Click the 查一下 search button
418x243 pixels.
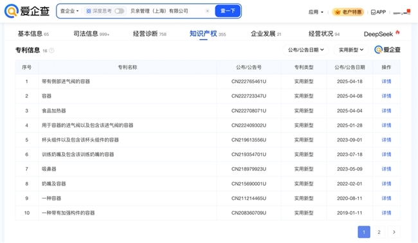coord(228,11)
